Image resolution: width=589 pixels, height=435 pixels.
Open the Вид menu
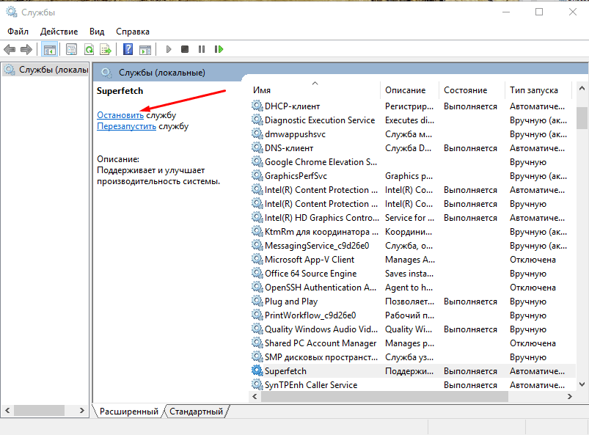(97, 32)
